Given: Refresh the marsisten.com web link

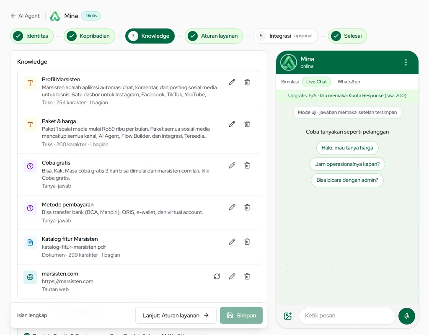Looking at the screenshot, I should (x=217, y=276).
